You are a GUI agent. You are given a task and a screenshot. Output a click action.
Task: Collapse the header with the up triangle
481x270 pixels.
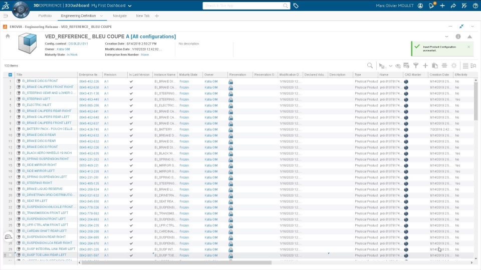[469, 36]
